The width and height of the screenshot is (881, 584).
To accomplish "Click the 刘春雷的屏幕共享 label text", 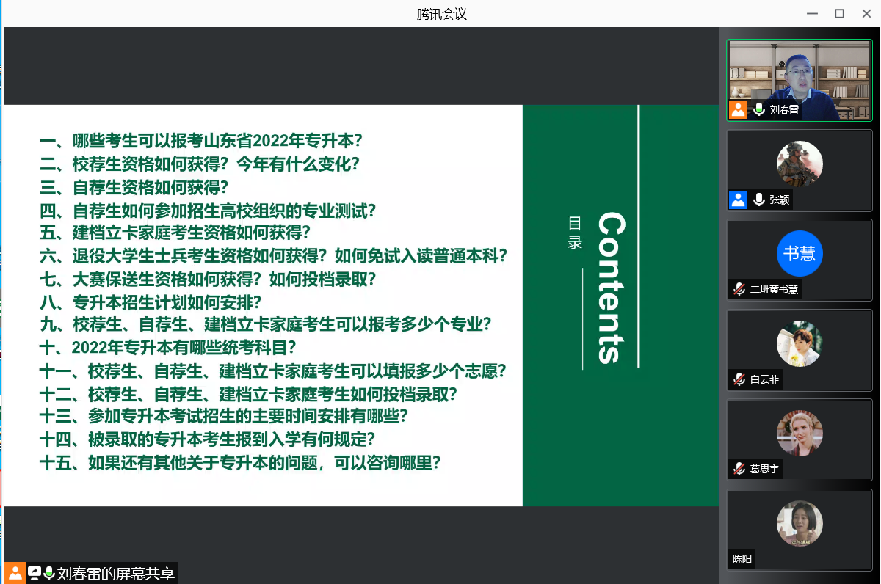I will click(x=116, y=574).
